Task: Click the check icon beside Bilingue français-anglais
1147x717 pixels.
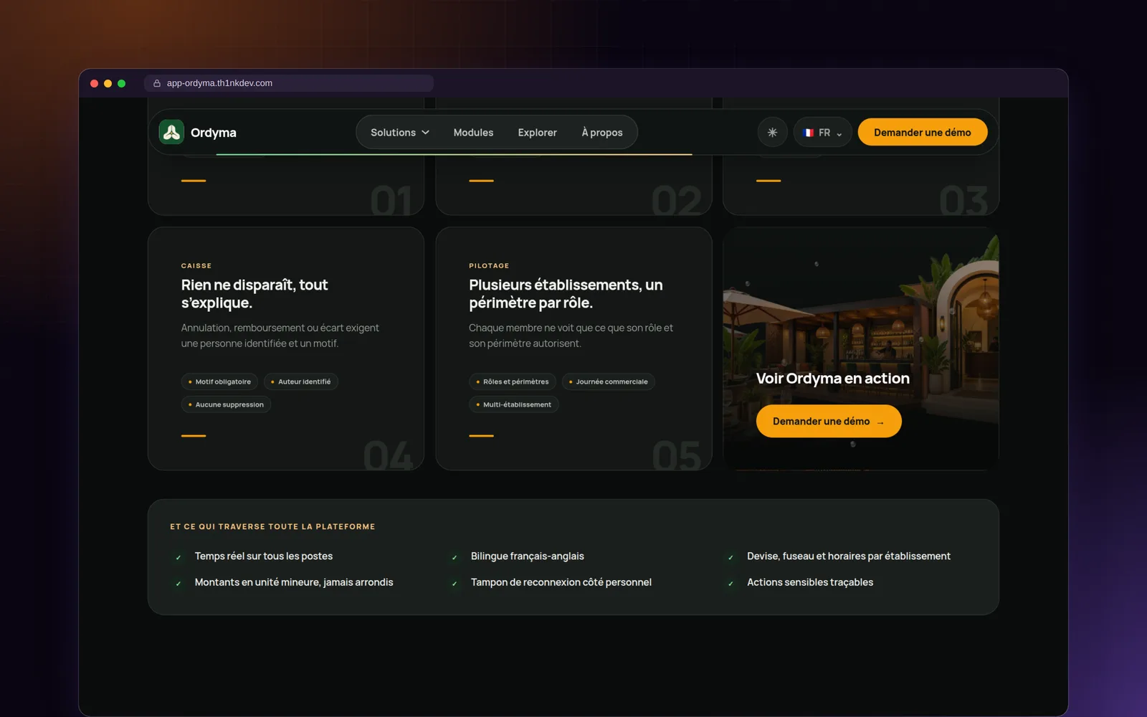Action: [x=454, y=557]
